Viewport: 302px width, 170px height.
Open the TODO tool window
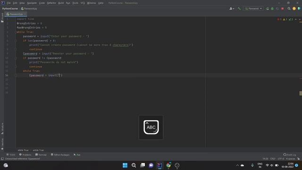pos(10,155)
